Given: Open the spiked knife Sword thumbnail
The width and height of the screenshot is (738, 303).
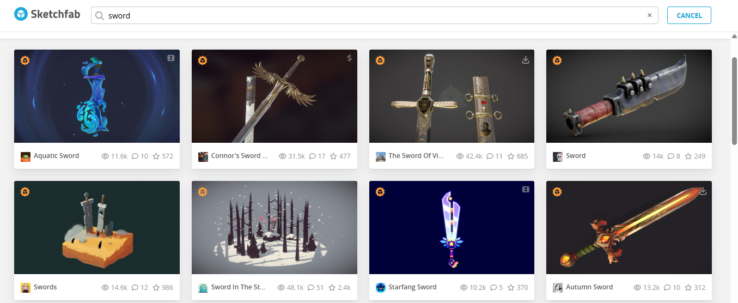Looking at the screenshot, I should tap(629, 96).
